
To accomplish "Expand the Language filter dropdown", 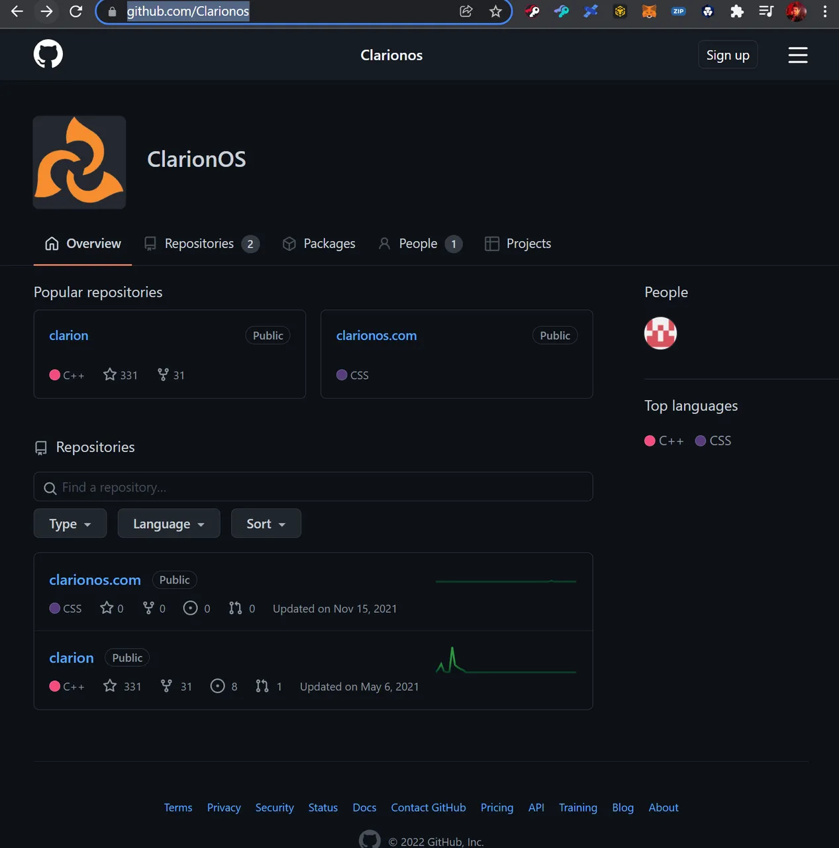I will (169, 523).
